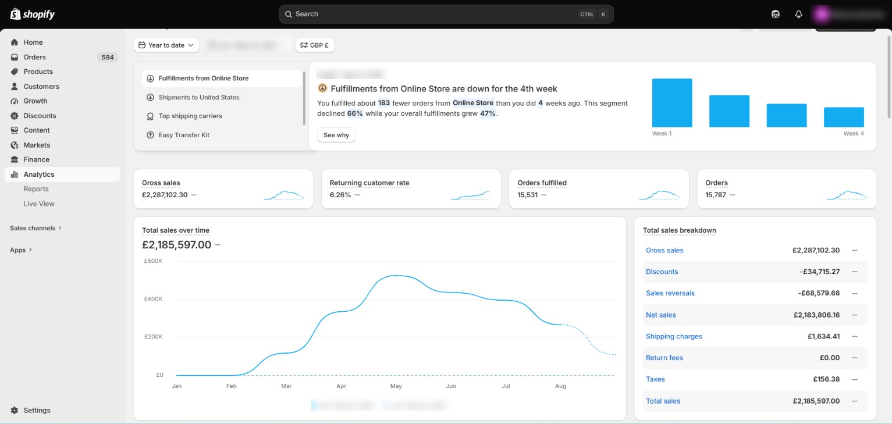Click the main page vertical scrollbar

click(889, 76)
